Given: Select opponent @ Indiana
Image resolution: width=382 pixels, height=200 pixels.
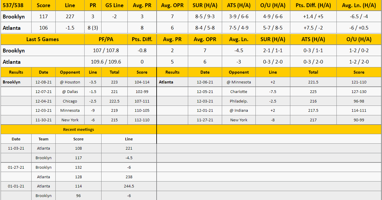Looking at the screenshot, I should [x=239, y=110].
